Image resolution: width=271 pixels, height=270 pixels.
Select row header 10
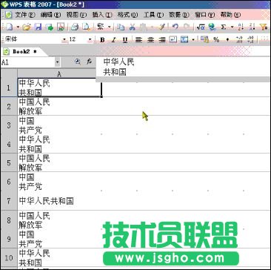(9, 258)
